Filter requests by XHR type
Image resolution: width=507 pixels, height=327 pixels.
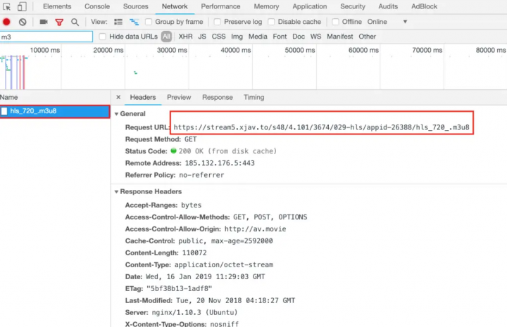(185, 37)
